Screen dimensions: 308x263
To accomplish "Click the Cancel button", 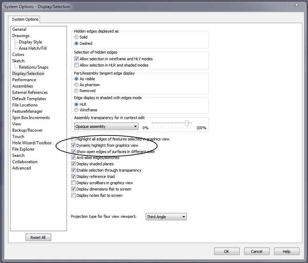I will [x=257, y=251].
